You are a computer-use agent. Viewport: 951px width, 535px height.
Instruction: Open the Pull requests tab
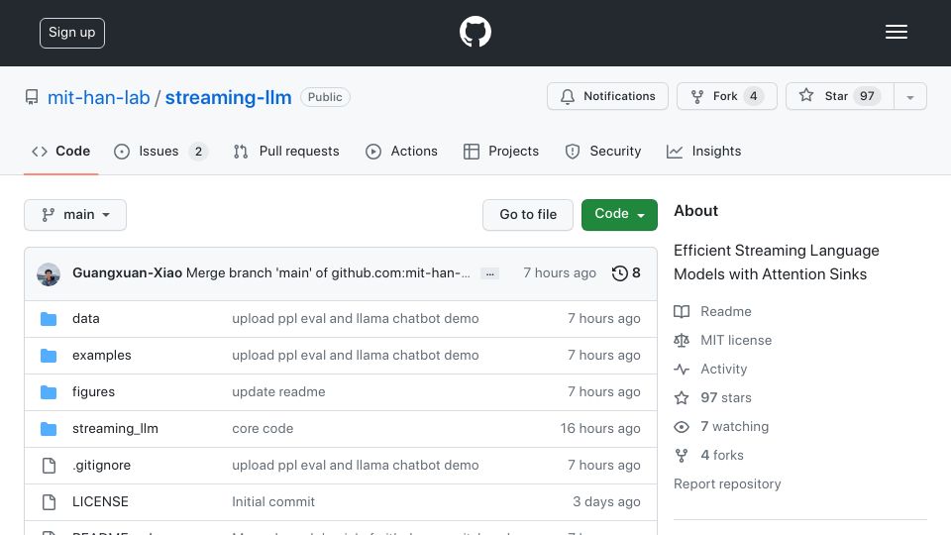tap(286, 151)
